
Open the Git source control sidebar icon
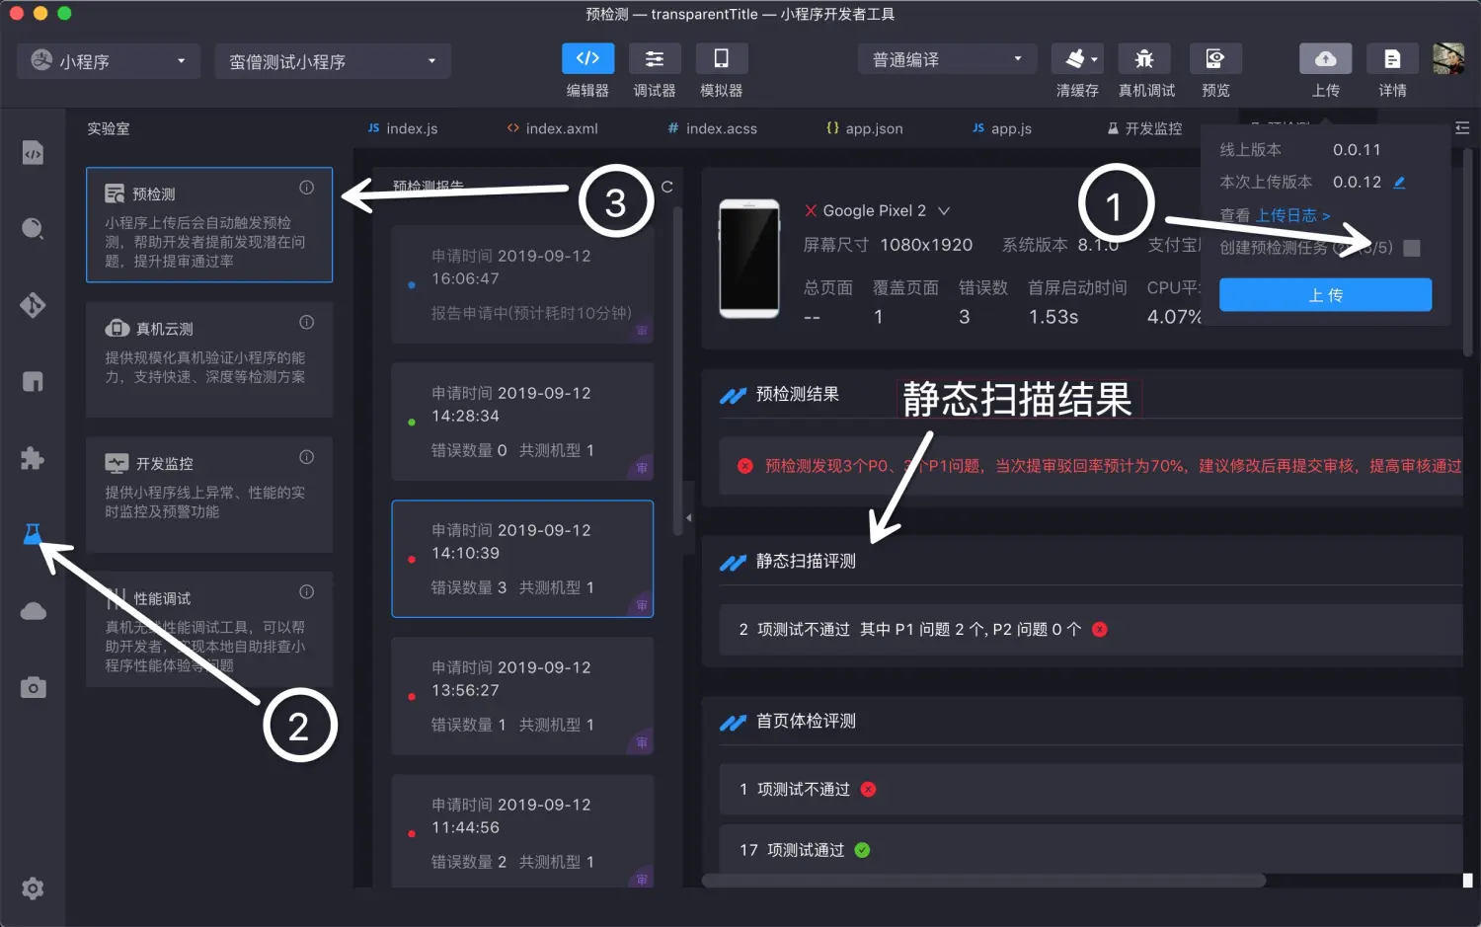pos(33,305)
